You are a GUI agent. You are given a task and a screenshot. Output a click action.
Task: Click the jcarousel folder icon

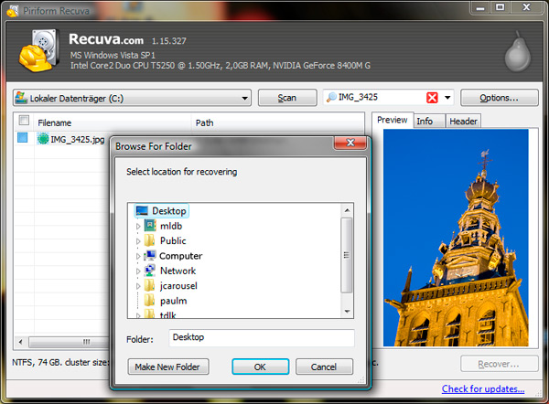[x=150, y=285]
